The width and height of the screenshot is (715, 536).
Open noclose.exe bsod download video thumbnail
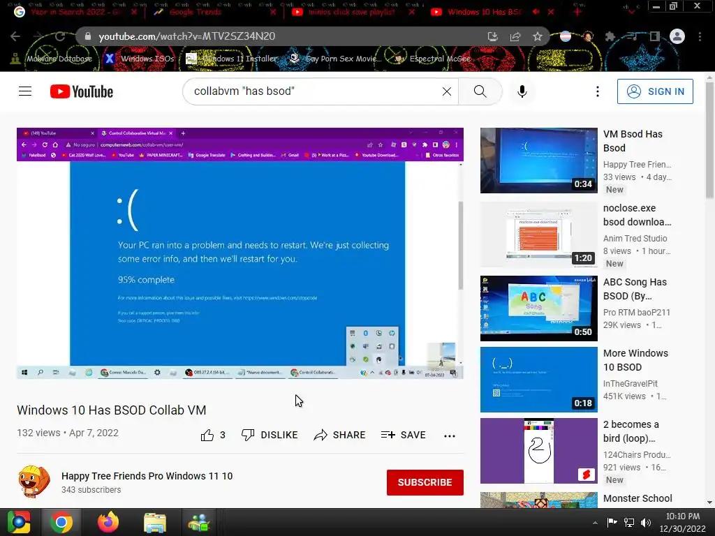pos(538,234)
